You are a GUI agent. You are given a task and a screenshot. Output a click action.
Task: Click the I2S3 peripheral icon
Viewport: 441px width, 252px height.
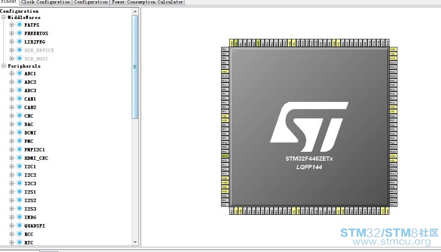pos(19,208)
